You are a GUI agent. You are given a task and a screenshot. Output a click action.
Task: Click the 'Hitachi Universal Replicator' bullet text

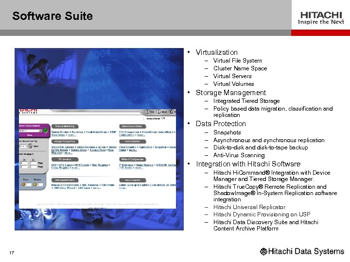[249, 207]
